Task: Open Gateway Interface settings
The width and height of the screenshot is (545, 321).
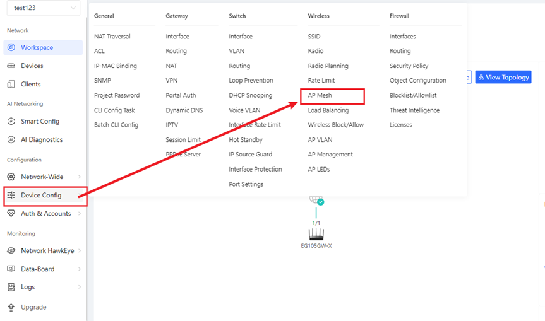Action: [x=177, y=36]
